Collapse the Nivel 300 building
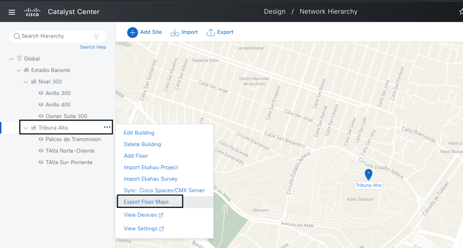The height and width of the screenshot is (248, 463). [x=26, y=82]
